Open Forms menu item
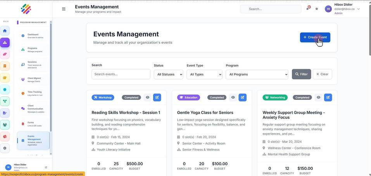The width and height of the screenshot is (371, 176). (x=33, y=124)
